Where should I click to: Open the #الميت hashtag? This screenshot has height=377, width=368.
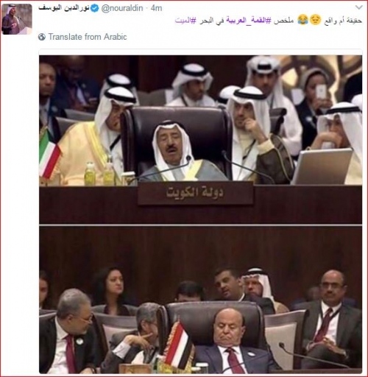(185, 21)
